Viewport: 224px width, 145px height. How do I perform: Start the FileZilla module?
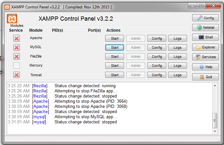coord(115,57)
